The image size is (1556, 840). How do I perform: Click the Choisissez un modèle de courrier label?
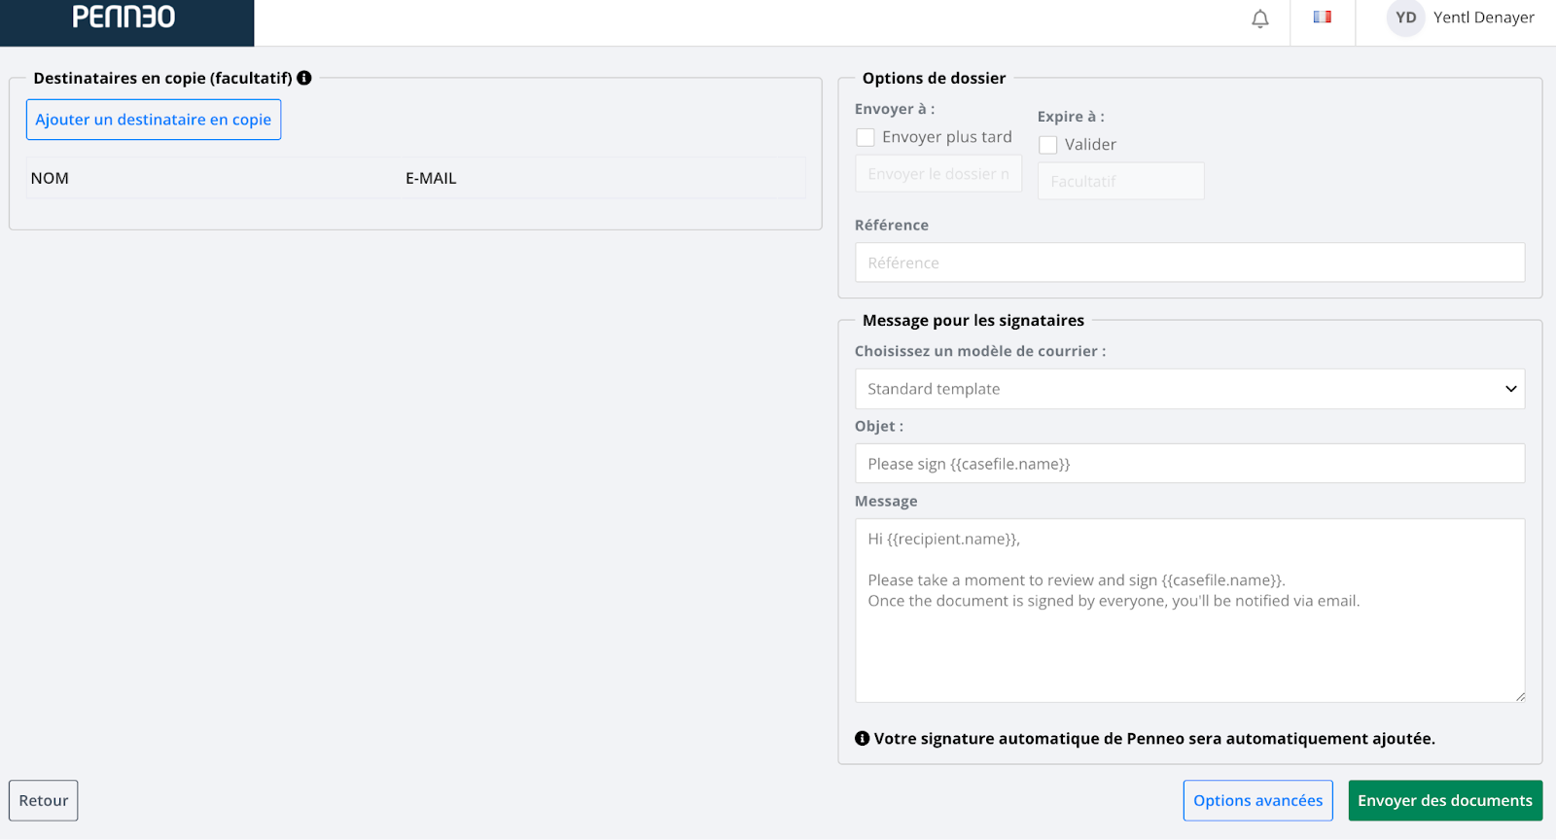tap(980, 351)
